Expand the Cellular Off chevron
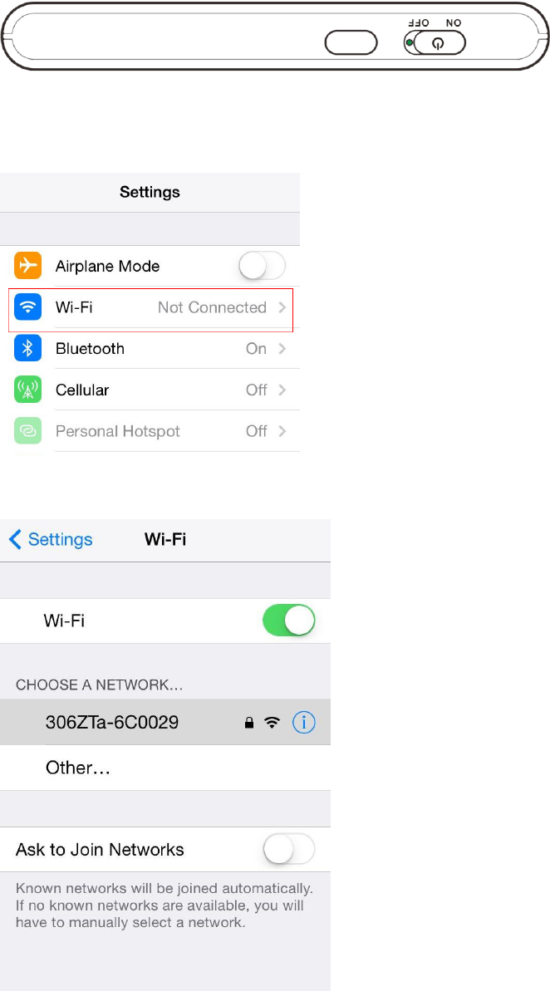The image size is (550, 991). pyautogui.click(x=282, y=390)
